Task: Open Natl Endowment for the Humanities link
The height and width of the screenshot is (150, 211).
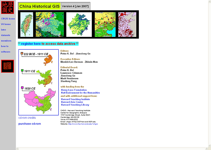Action: point(80,93)
